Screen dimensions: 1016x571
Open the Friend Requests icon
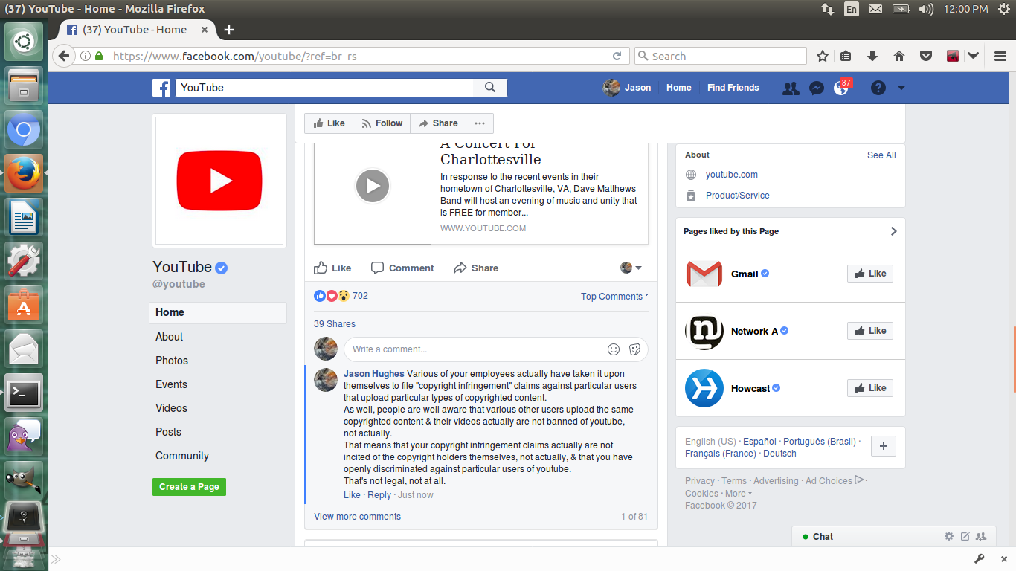(791, 88)
